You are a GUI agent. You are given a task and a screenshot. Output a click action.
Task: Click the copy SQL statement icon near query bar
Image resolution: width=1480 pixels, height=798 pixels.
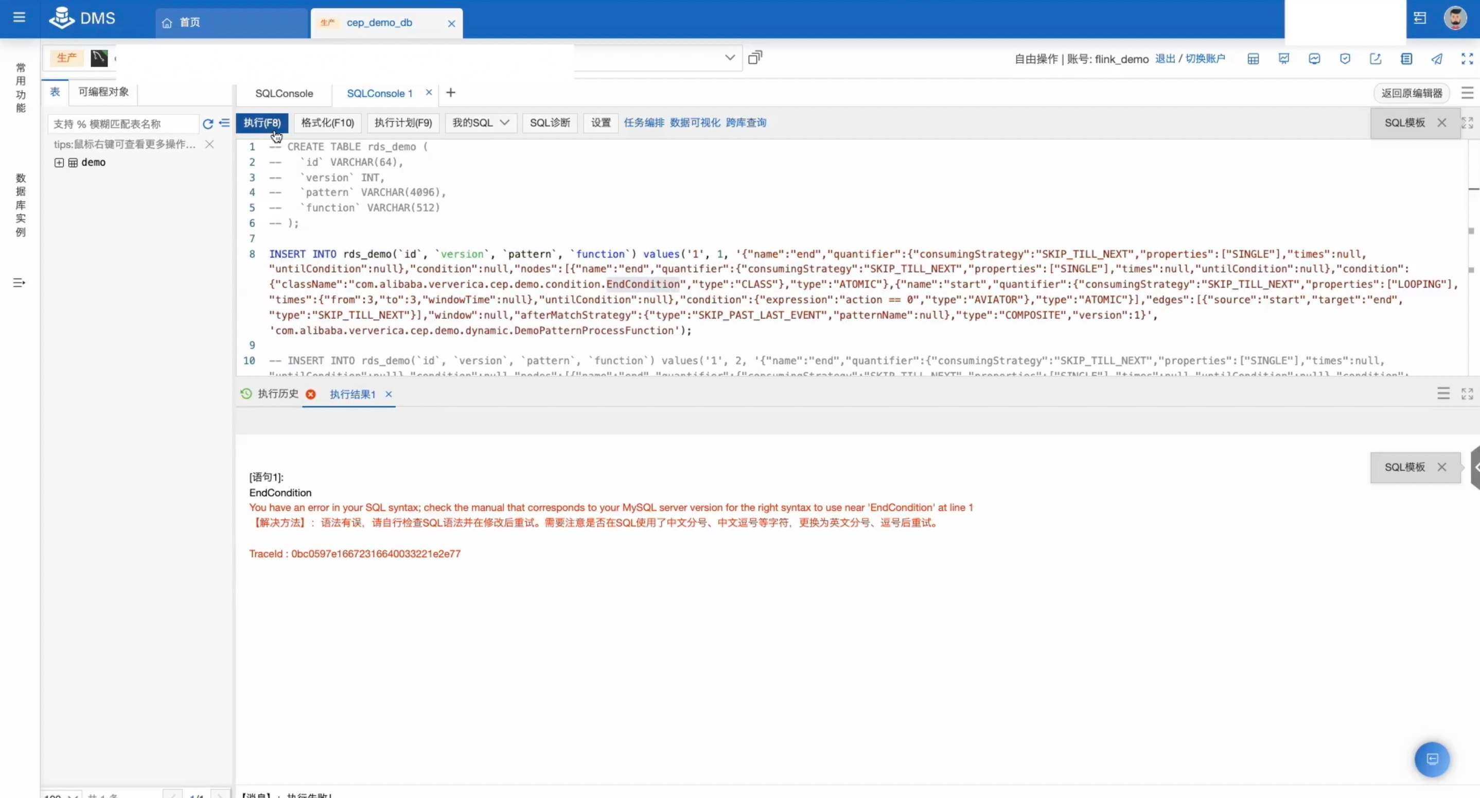click(x=755, y=57)
